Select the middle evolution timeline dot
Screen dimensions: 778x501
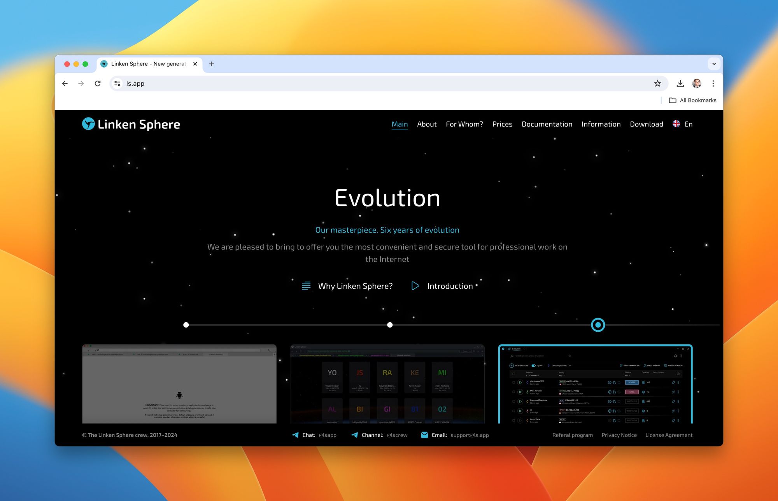(x=390, y=325)
